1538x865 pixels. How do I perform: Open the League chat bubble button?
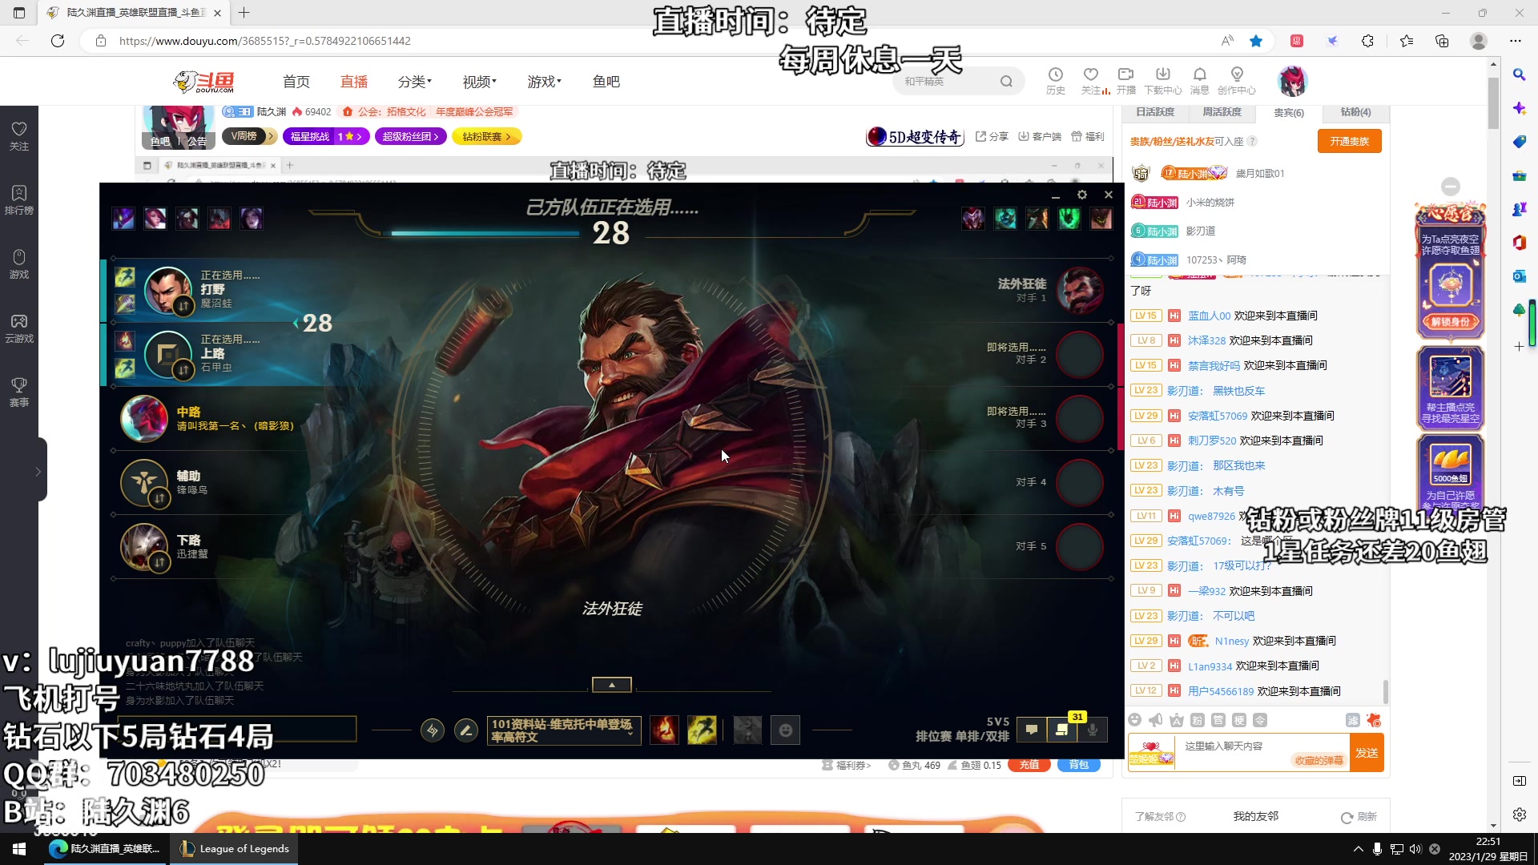coord(1032,730)
